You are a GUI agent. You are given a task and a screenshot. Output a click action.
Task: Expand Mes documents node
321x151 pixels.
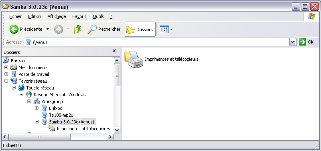[6, 67]
